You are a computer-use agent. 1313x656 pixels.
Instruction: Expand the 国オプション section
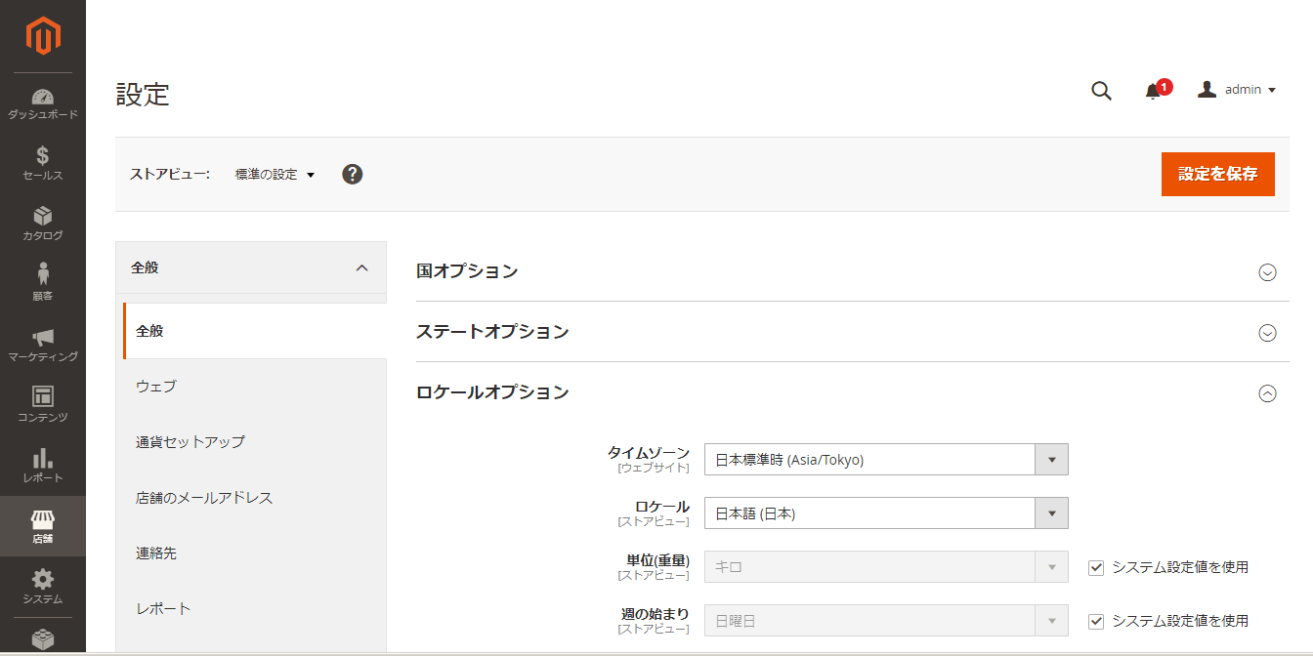point(1267,272)
